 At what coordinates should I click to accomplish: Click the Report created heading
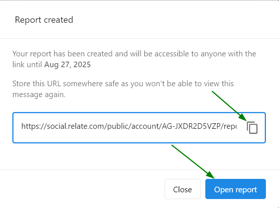point(44,20)
